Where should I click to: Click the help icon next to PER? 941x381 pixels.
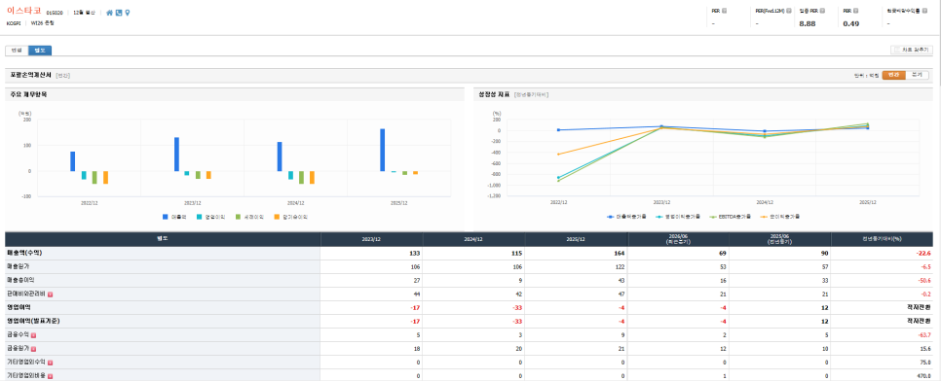(x=725, y=10)
